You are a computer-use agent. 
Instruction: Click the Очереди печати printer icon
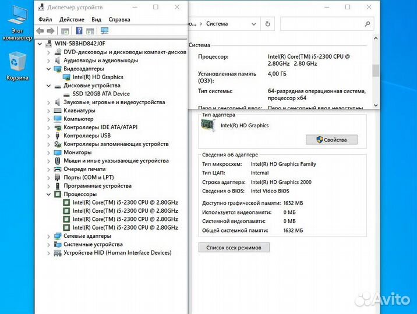click(x=58, y=169)
